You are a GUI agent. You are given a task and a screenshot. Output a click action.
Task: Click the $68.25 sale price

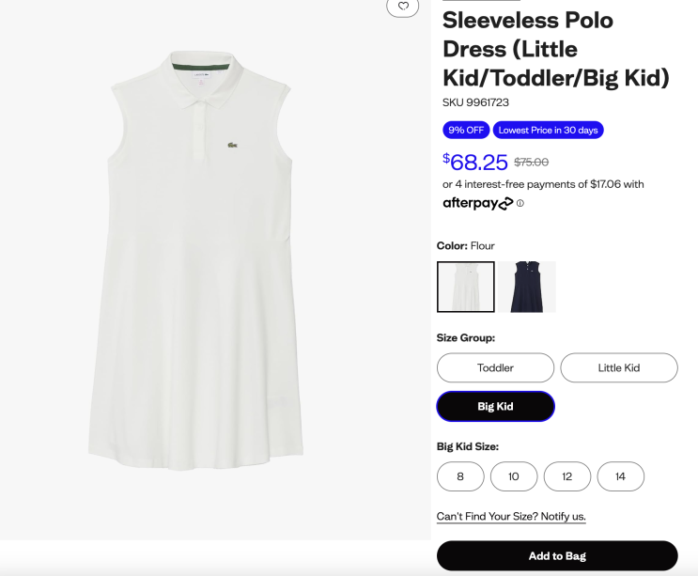pyautogui.click(x=475, y=162)
